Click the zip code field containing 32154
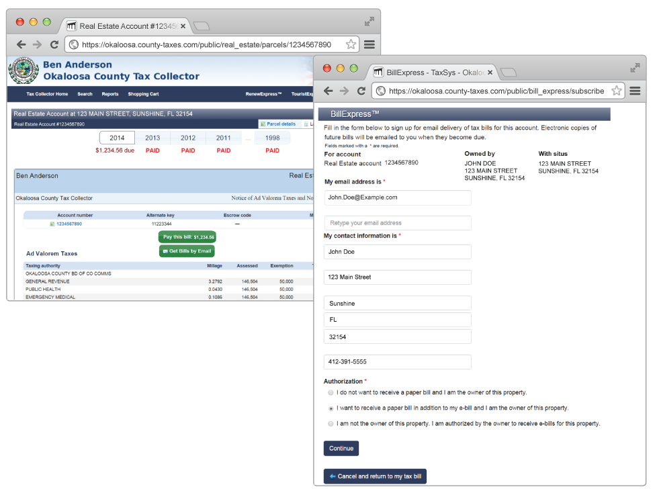The width and height of the screenshot is (655, 489). click(x=397, y=337)
